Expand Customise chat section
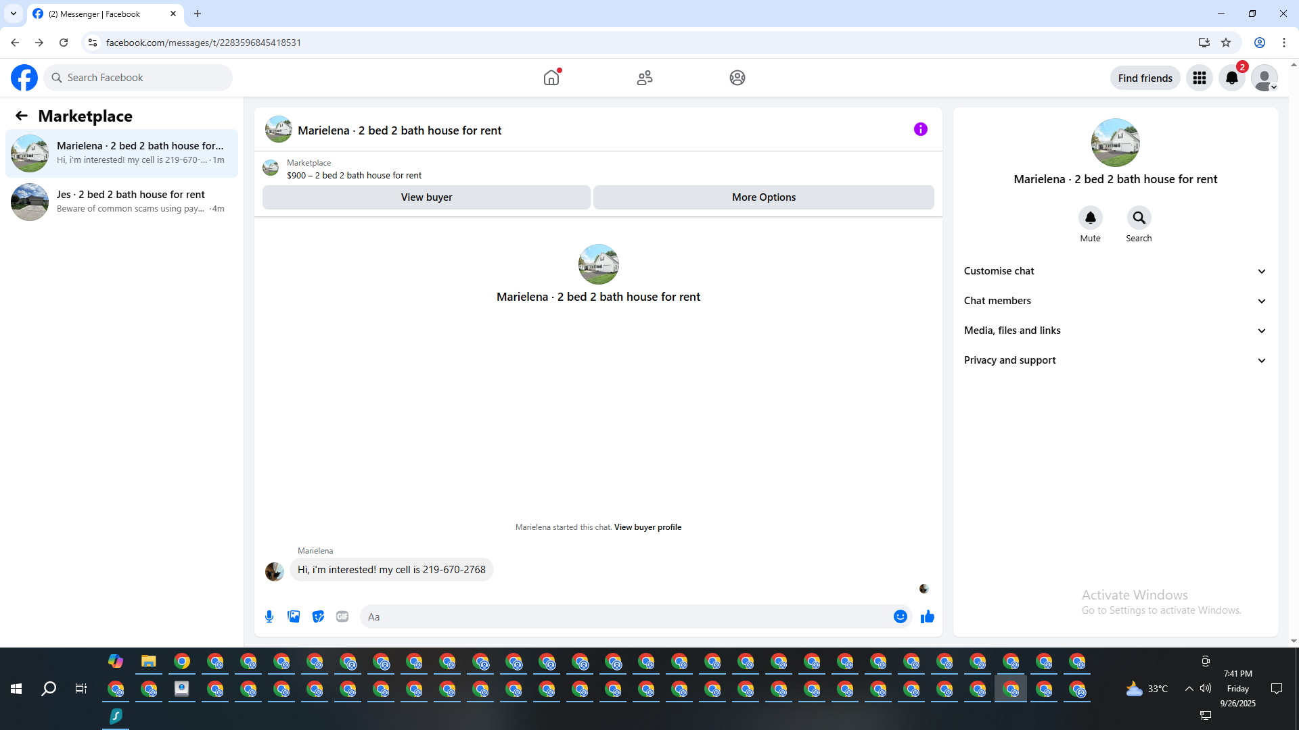This screenshot has width=1299, height=730. [1114, 271]
